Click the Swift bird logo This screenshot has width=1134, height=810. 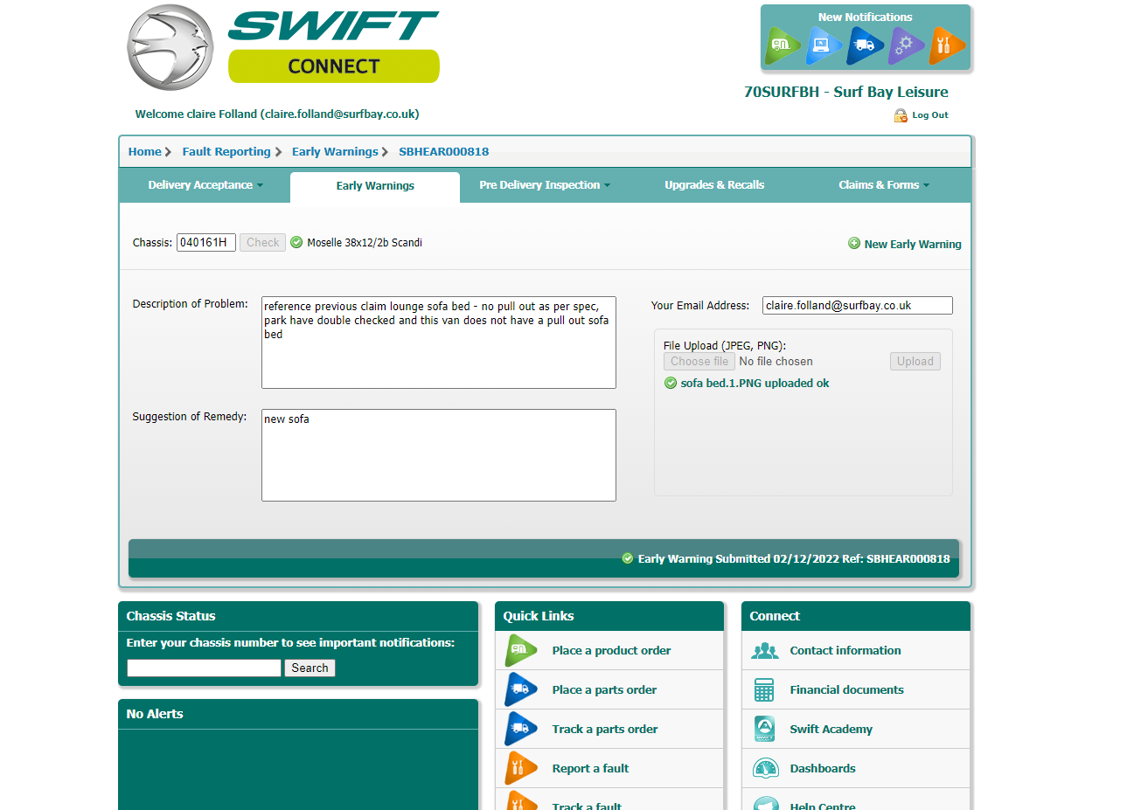pyautogui.click(x=170, y=47)
